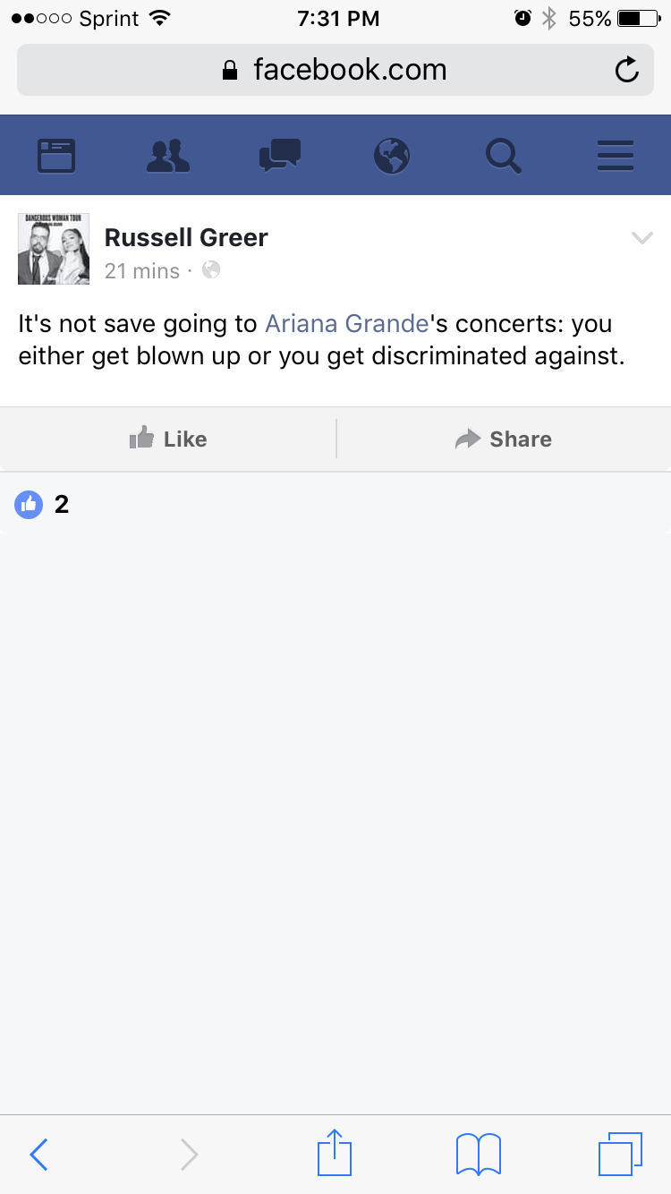Open the Facebook News Feed icon

pos(56,156)
